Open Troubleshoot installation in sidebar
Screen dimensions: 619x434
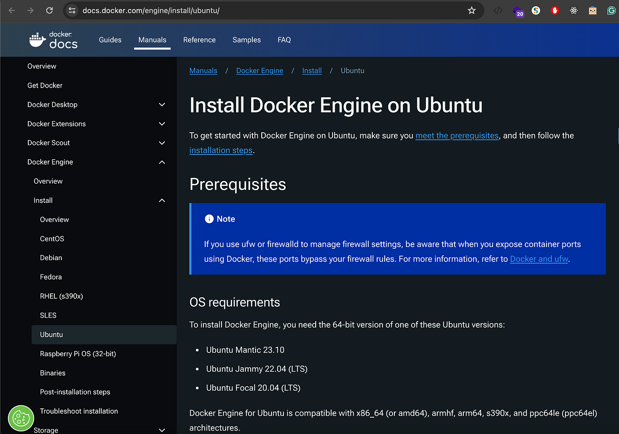79,411
